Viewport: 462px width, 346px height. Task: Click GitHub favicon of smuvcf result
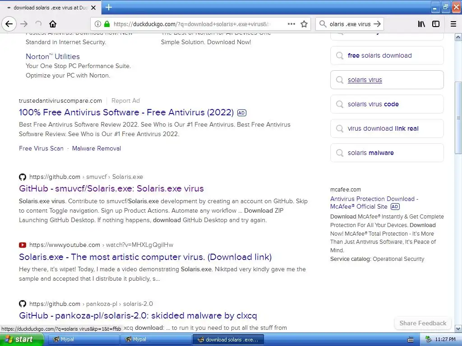tap(23, 177)
